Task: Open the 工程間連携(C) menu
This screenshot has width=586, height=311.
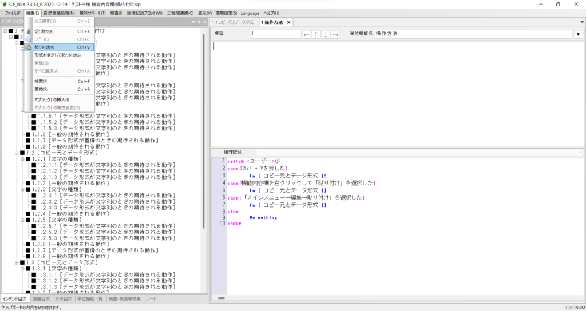Action: [180, 13]
